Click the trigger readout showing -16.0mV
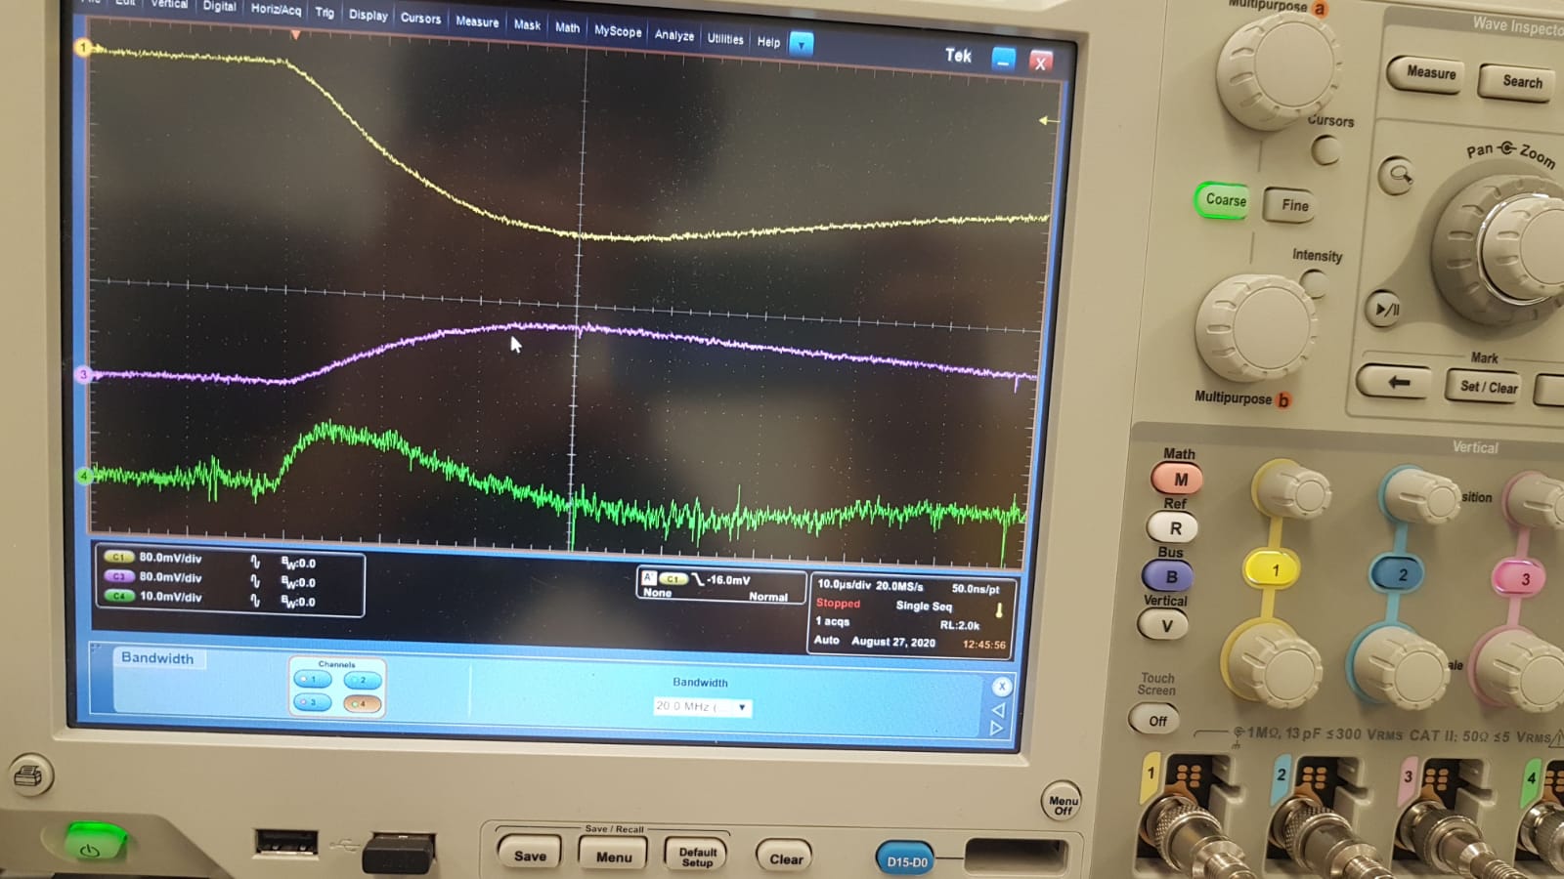The image size is (1564, 879). (x=723, y=580)
